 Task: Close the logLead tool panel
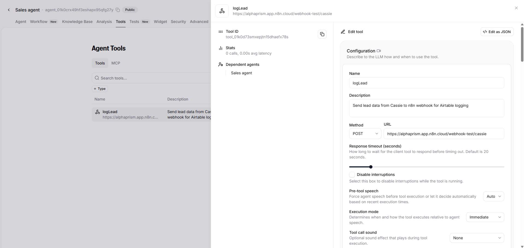point(516,8)
